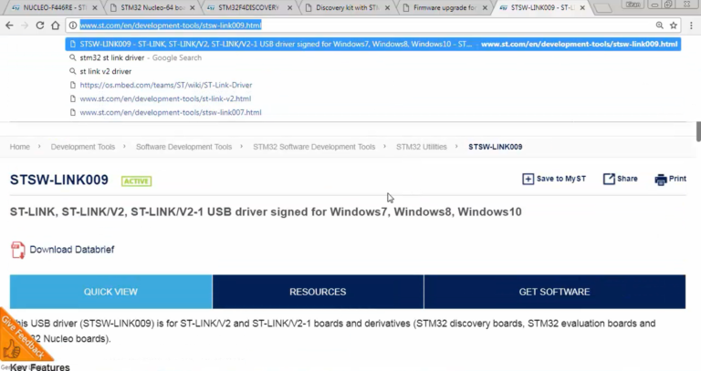Viewport: 701px width, 371px height.
Task: Click the Share icon
Action: tap(609, 179)
